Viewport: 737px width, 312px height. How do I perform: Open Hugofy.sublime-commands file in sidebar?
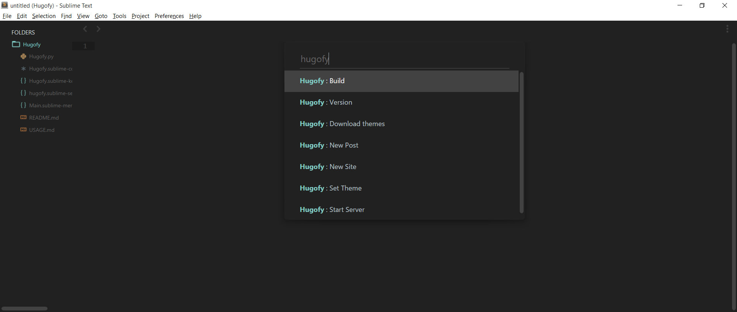(51, 69)
